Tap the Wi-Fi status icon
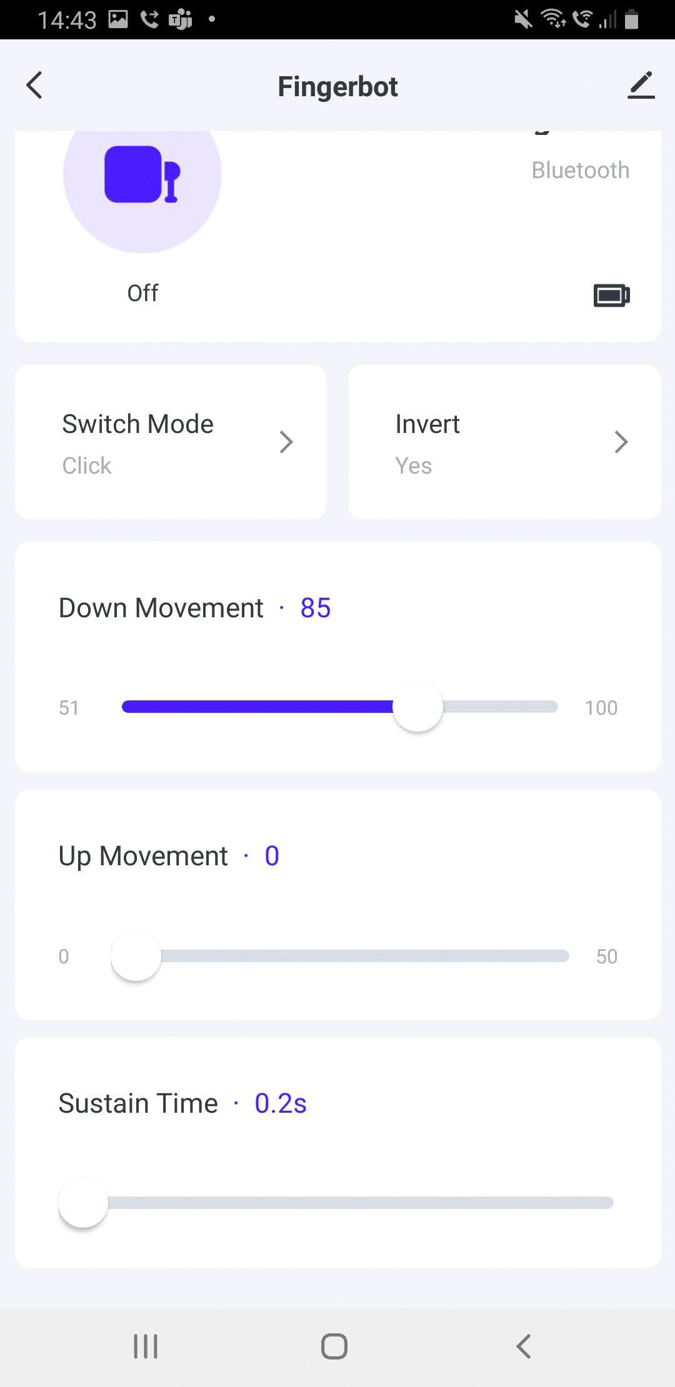This screenshot has height=1387, width=675. (553, 19)
